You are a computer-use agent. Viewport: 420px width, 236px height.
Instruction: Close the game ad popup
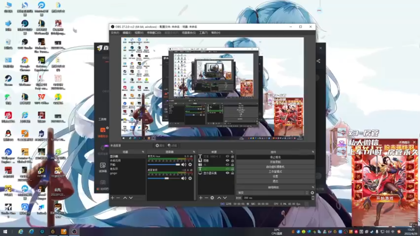[415, 142]
